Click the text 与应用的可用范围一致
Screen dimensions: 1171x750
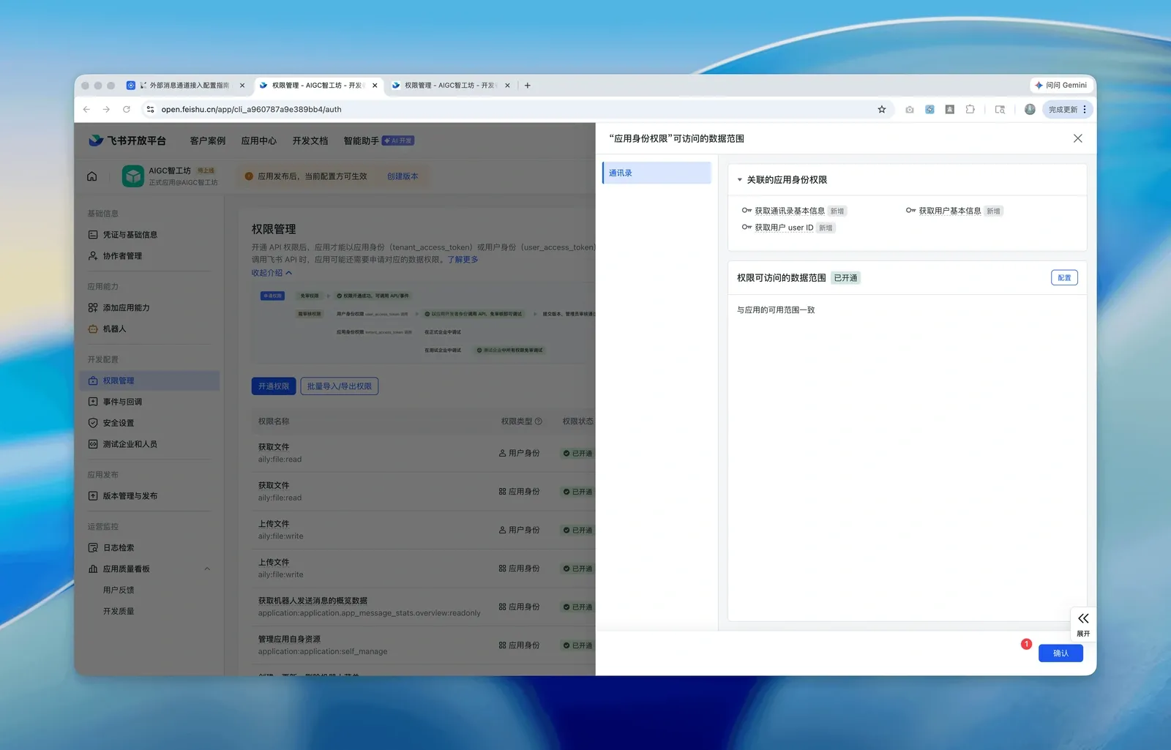(x=776, y=310)
